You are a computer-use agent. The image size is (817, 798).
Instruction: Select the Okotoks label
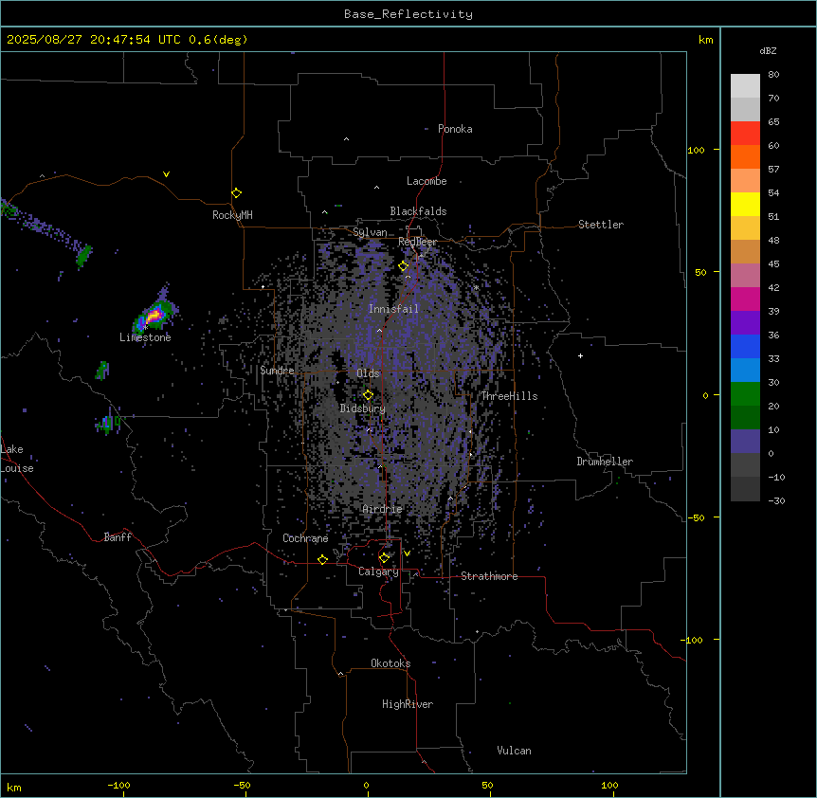[390, 663]
